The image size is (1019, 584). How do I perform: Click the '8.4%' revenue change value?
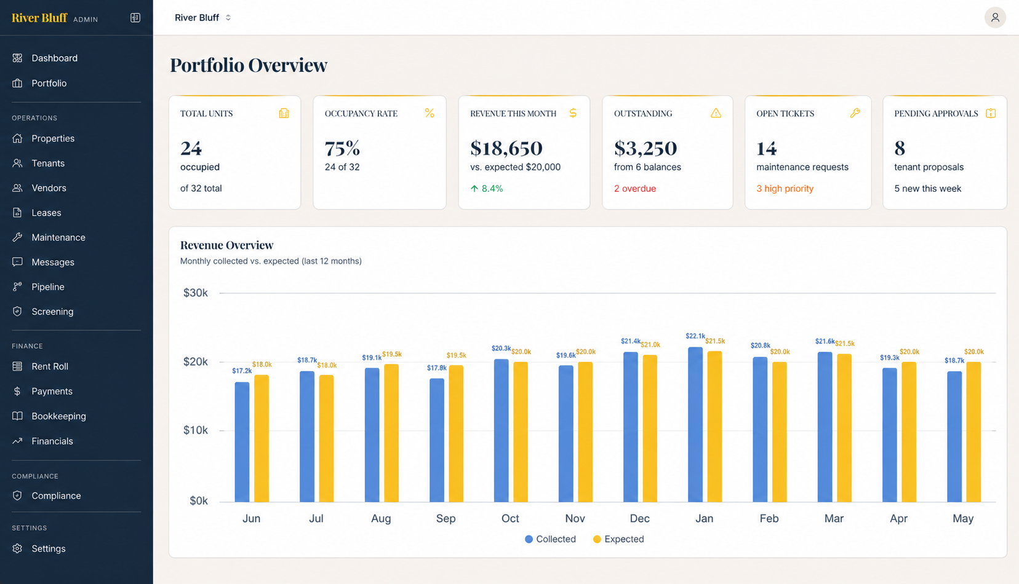(492, 189)
